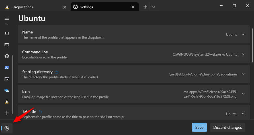The height and width of the screenshot is (135, 254).
Task: Open the Rendering settings laptop icon
Action: point(7,33)
